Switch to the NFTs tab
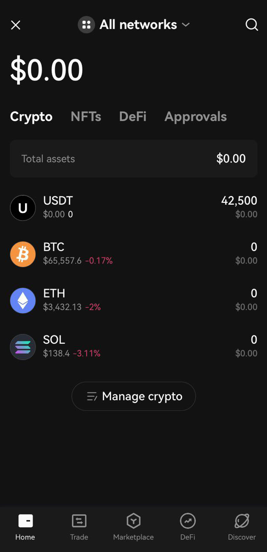The image size is (267, 552). coord(86,116)
